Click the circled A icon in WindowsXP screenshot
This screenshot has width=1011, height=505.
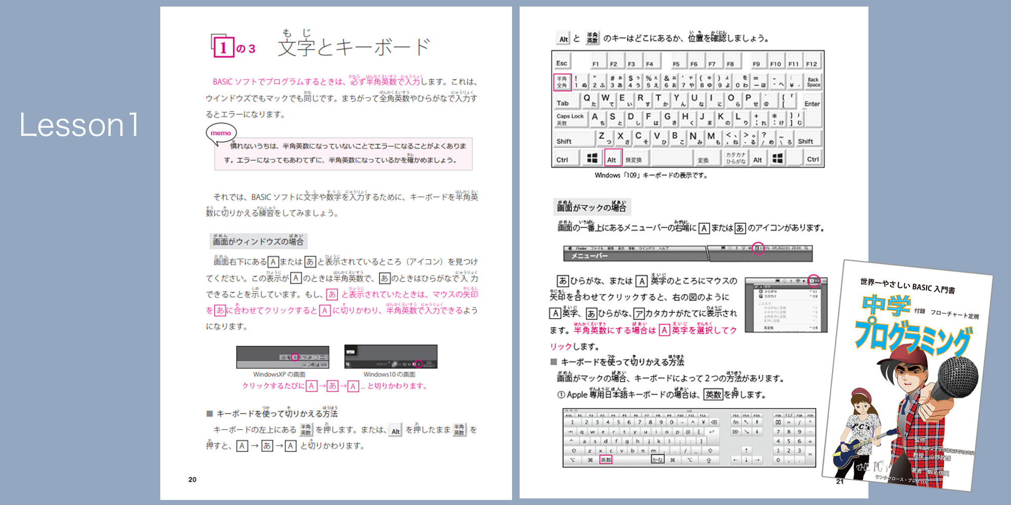point(295,357)
